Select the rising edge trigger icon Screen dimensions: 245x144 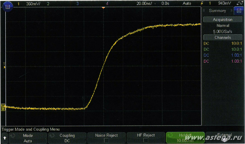tap(201, 3)
